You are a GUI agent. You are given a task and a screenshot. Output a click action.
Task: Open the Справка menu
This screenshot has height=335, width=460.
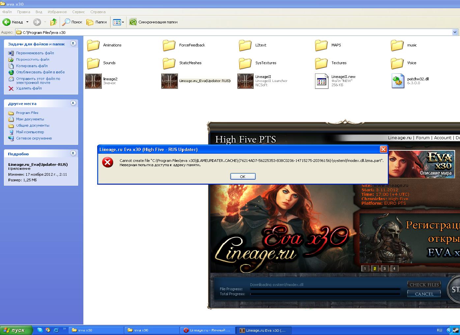pos(98,12)
